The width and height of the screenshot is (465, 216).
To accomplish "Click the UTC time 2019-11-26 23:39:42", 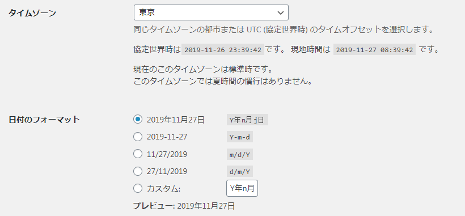I will coord(223,50).
